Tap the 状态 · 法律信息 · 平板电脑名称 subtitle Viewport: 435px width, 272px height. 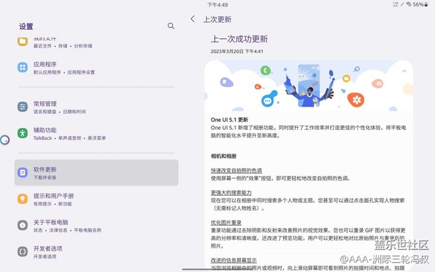point(68,230)
